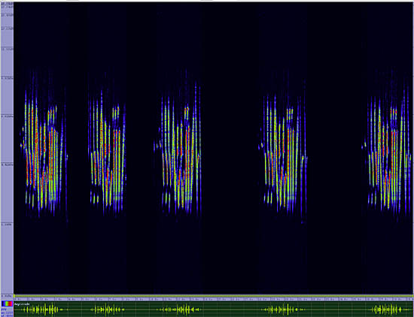Click the rainbow color scale swatch

coord(7,303)
